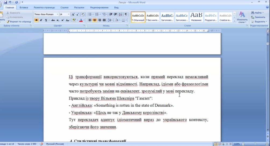Screen dimensions: 270x146
Task: Justify the paragraph text
Action: pos(104,20)
